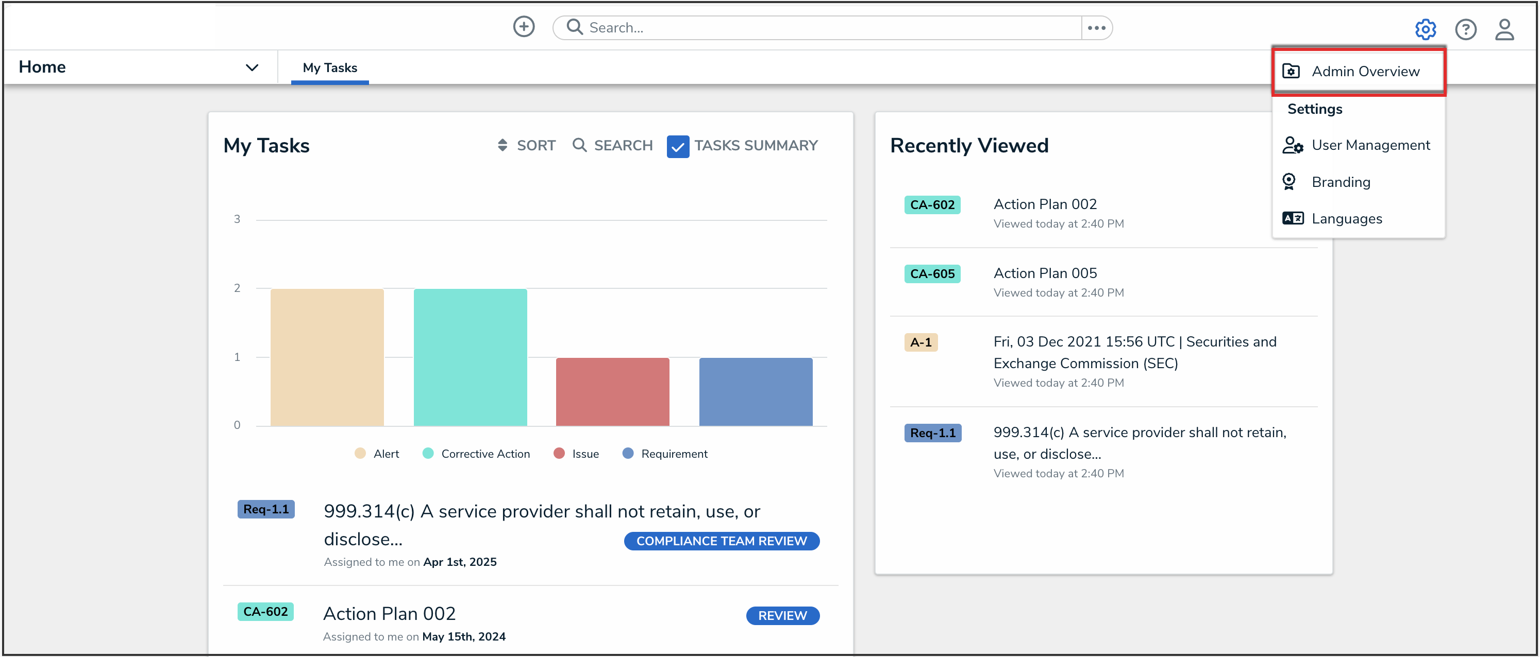Click the Languages icon
This screenshot has height=657, width=1540.
tap(1293, 219)
